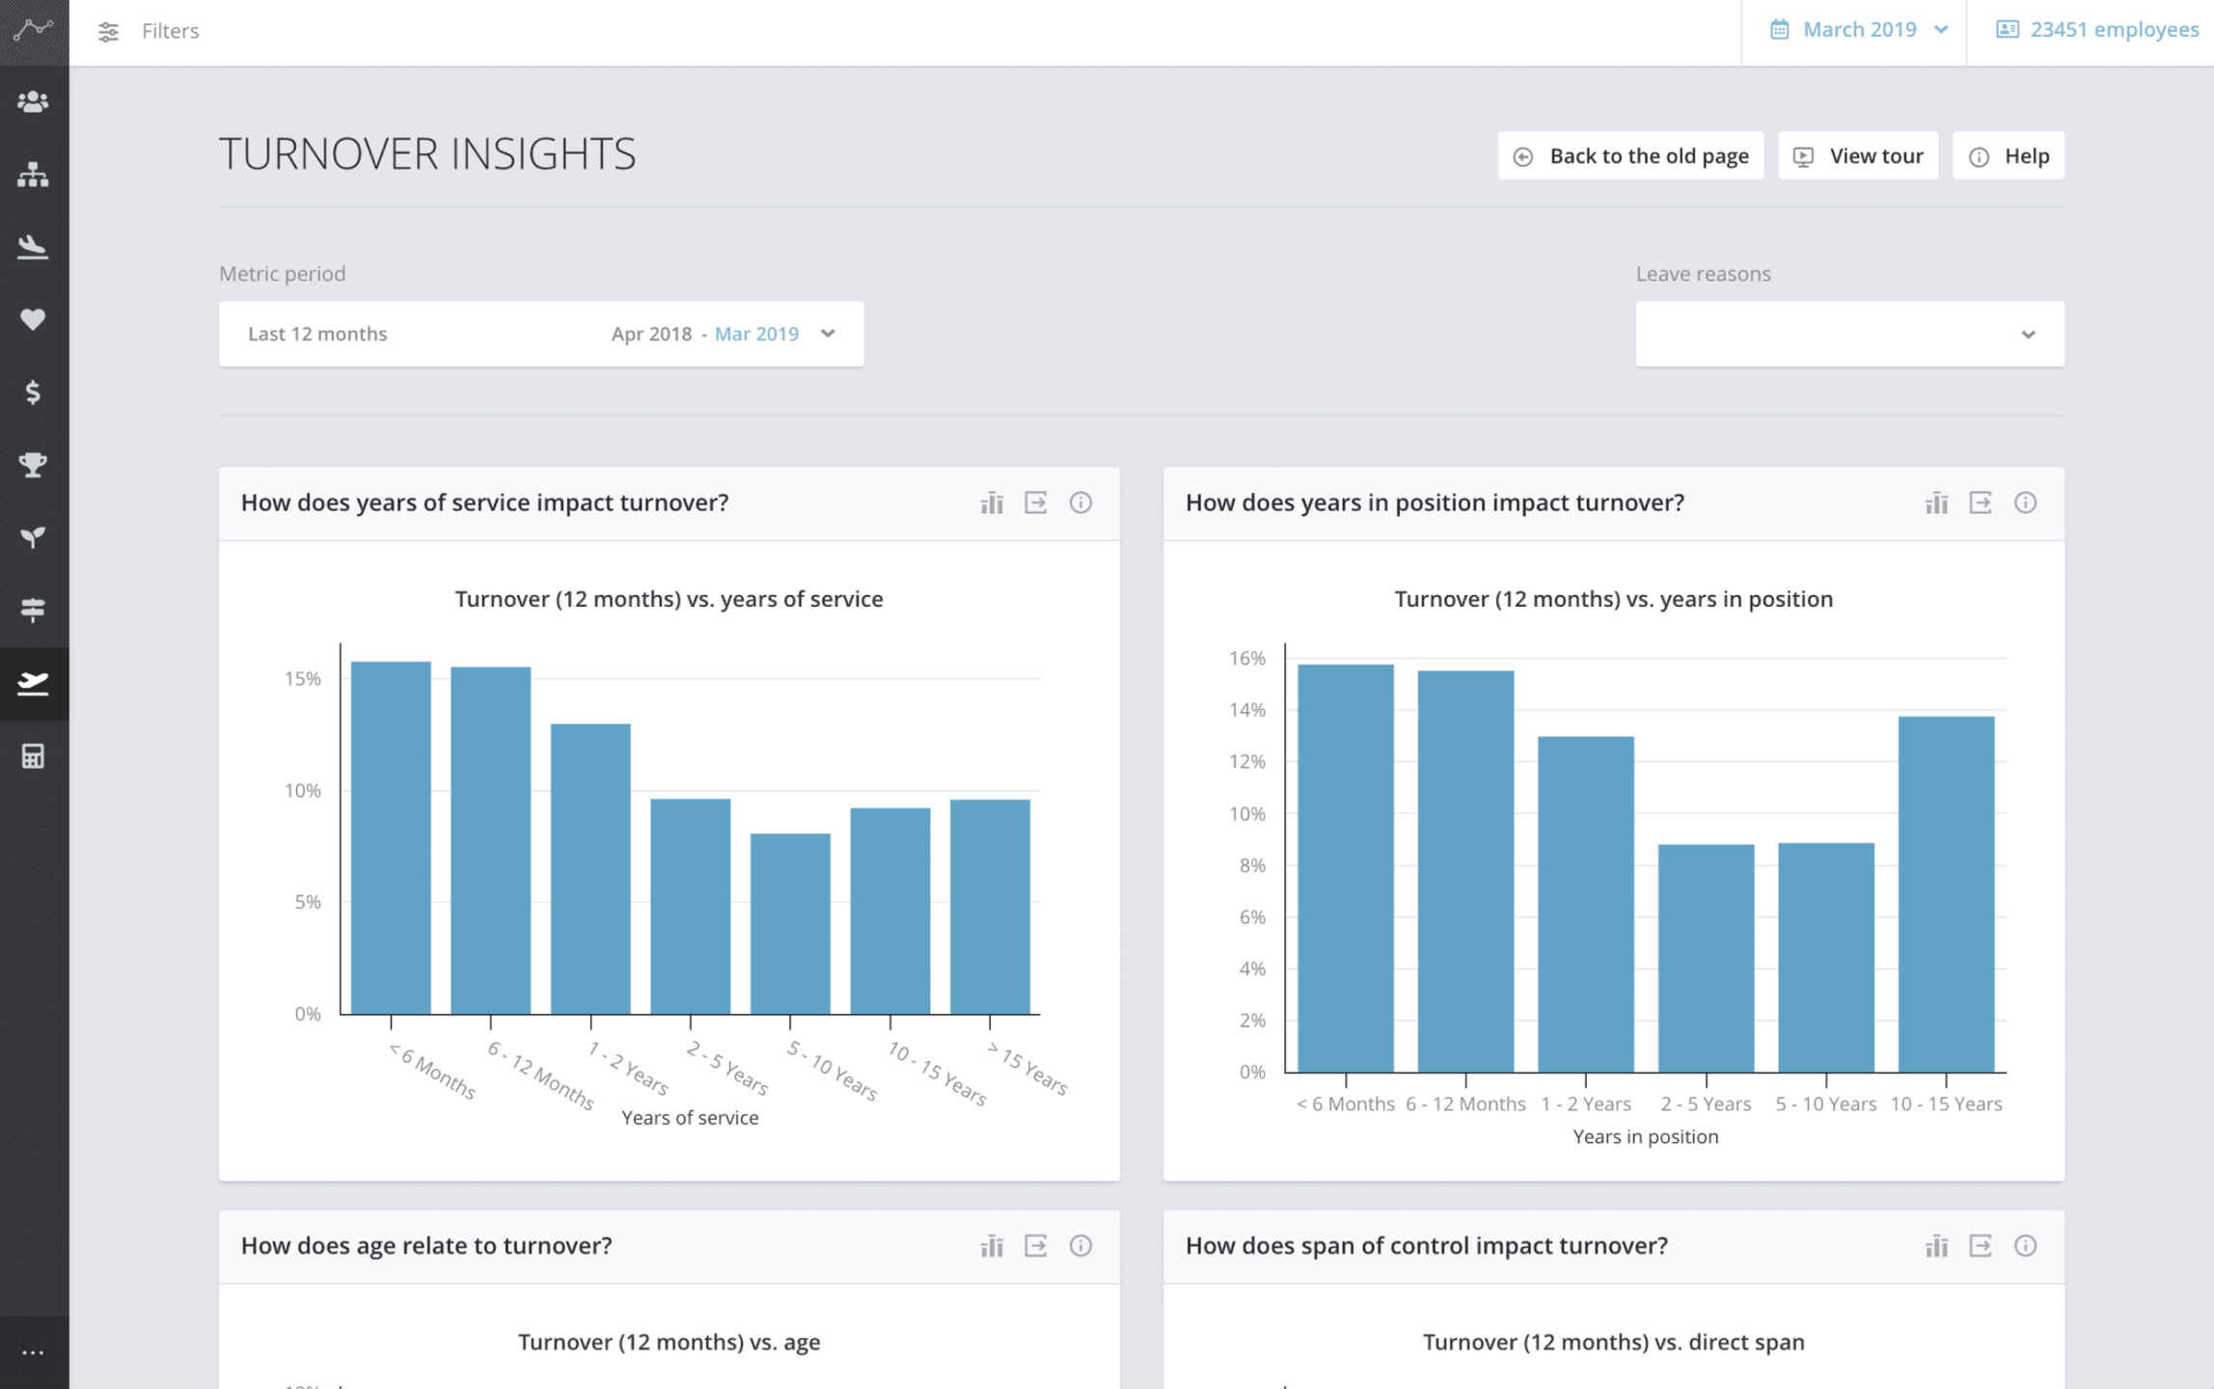Show info for the span of control chart
2214x1389 pixels.
click(2025, 1245)
